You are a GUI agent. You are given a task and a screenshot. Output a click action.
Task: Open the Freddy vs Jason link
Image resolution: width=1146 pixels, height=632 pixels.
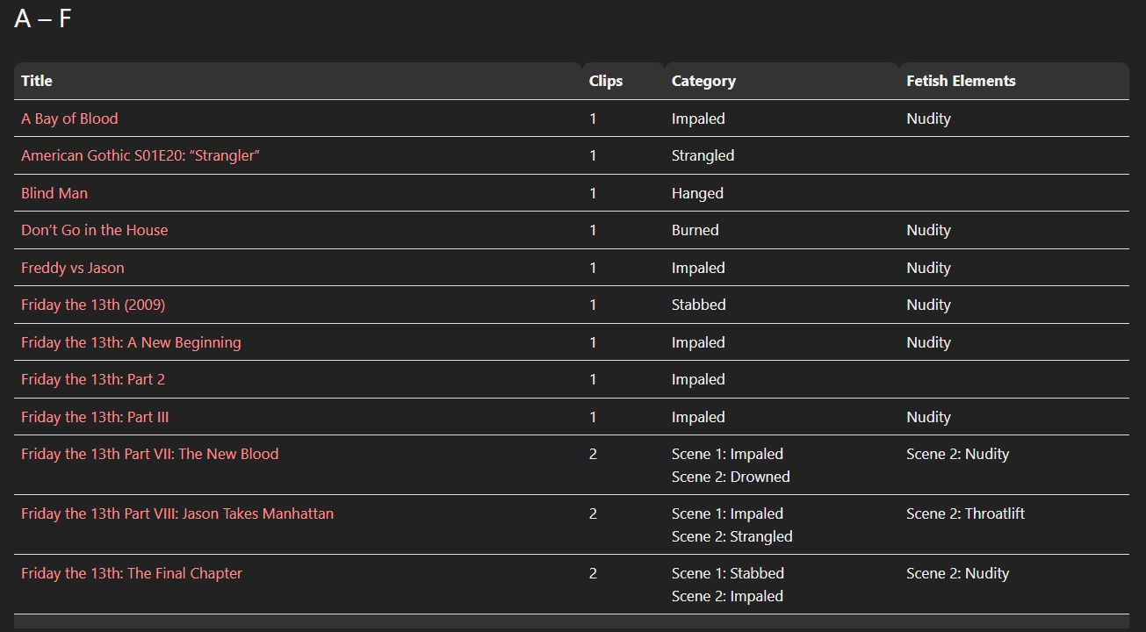[73, 268]
